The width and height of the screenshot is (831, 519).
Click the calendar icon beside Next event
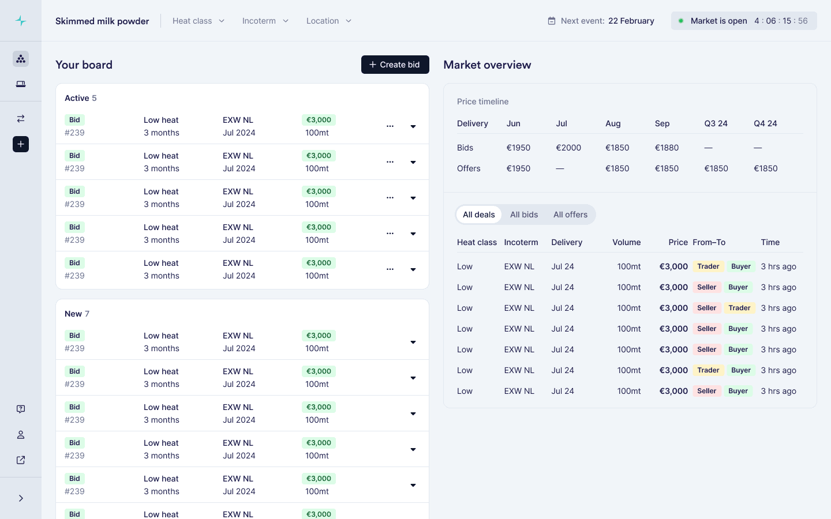[552, 21]
